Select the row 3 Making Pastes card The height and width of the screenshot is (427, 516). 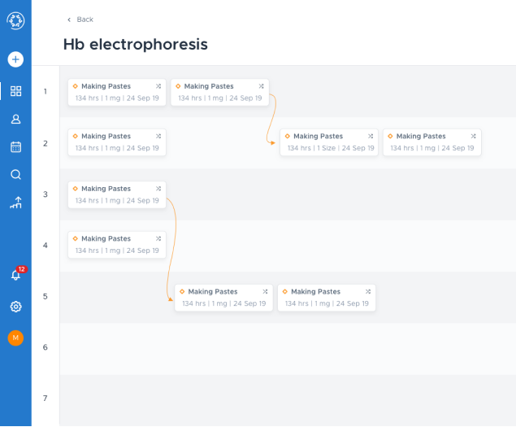117,194
